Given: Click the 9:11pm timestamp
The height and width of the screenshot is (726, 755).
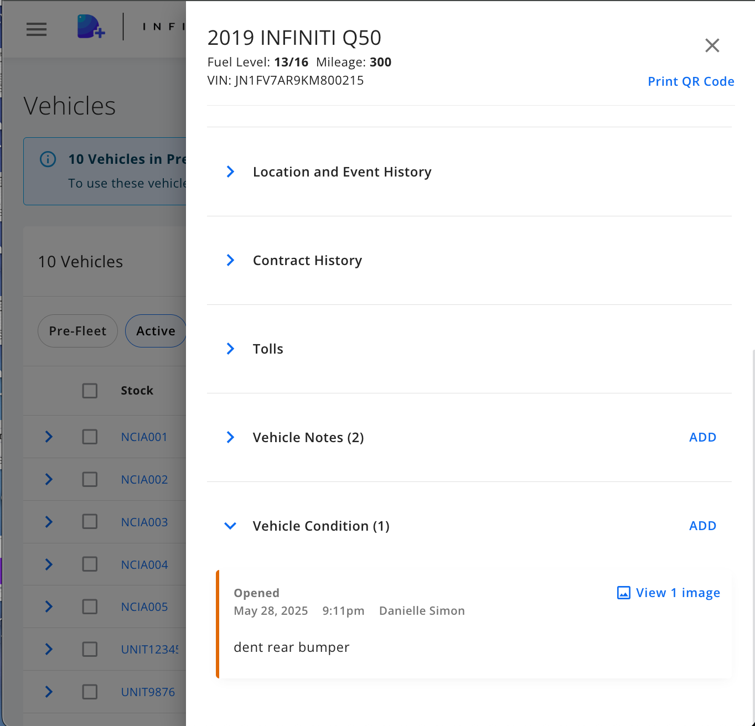Looking at the screenshot, I should click(x=343, y=611).
